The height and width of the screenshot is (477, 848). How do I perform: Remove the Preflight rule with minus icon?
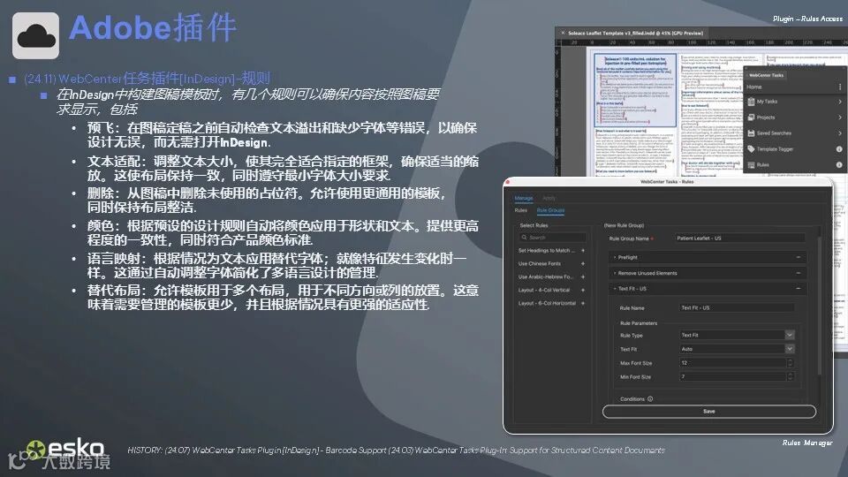click(799, 257)
